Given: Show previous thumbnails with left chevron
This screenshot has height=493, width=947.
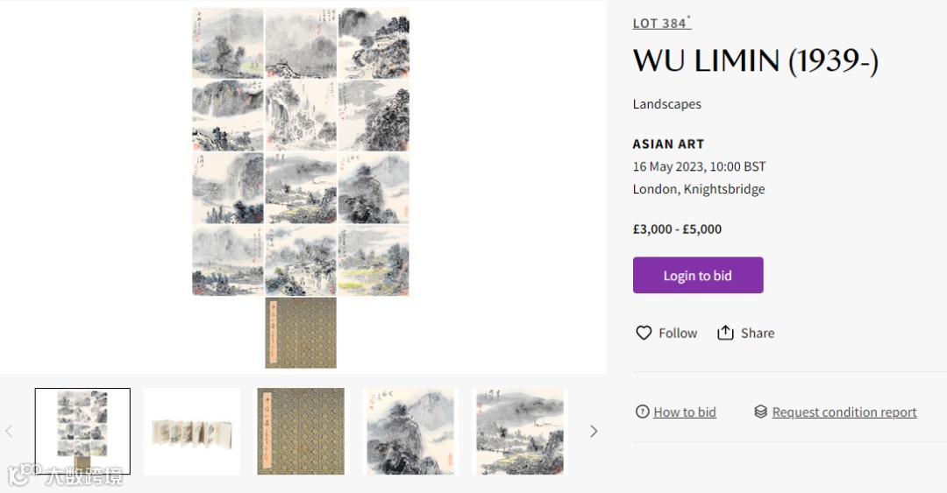Looking at the screenshot, I should pos(9,431).
